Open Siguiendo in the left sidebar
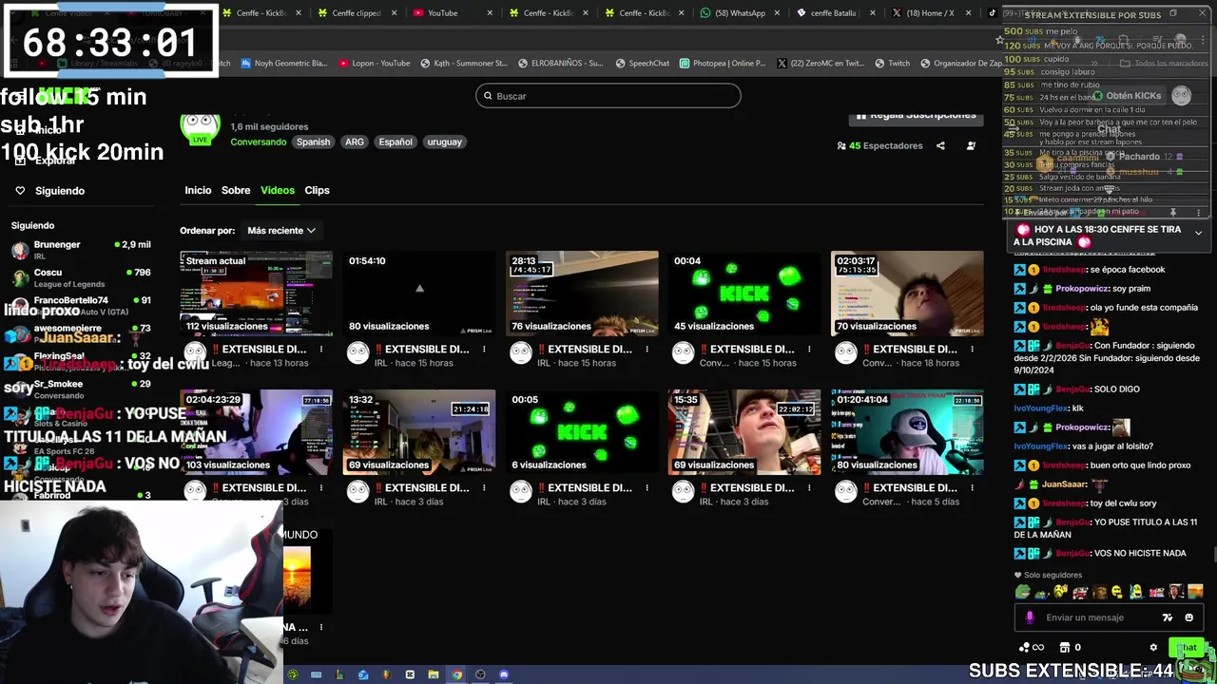The image size is (1217, 684). pyautogui.click(x=59, y=191)
